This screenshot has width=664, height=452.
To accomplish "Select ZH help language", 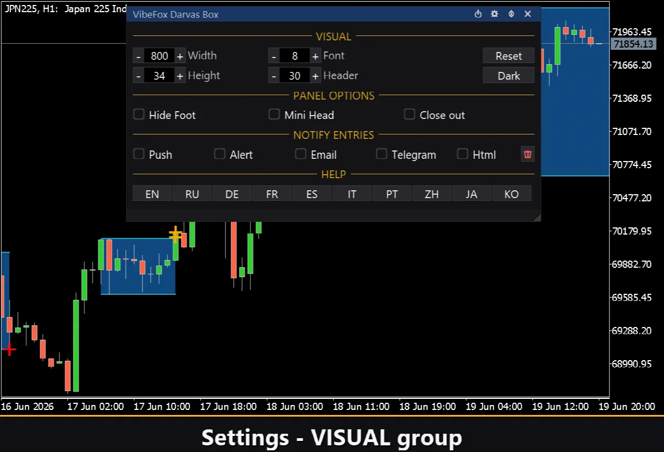I will click(432, 194).
